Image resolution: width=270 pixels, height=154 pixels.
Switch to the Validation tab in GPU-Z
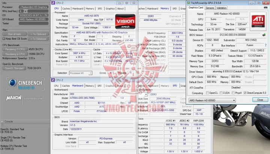222,8
